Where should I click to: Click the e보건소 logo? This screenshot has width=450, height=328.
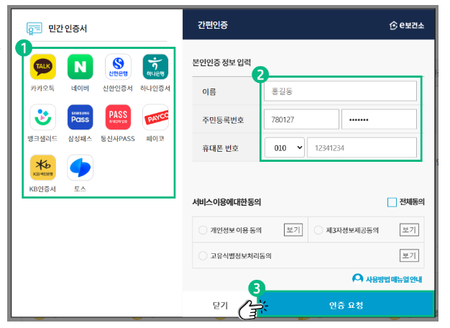(x=406, y=25)
